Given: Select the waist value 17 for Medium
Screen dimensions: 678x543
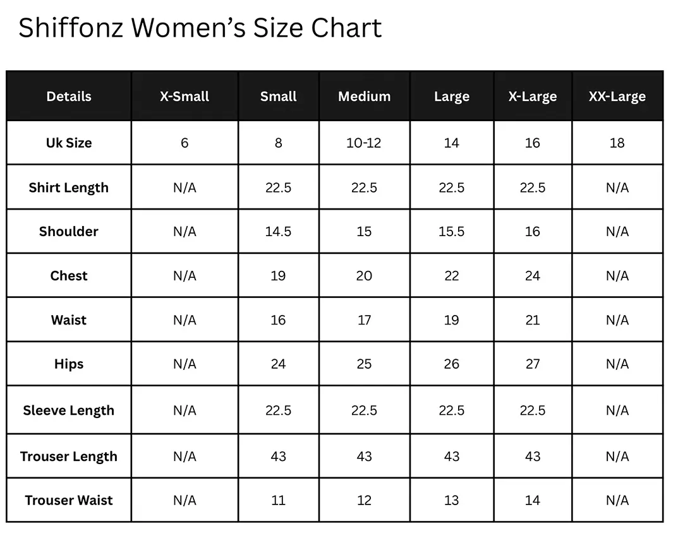Looking at the screenshot, I should pos(364,320).
